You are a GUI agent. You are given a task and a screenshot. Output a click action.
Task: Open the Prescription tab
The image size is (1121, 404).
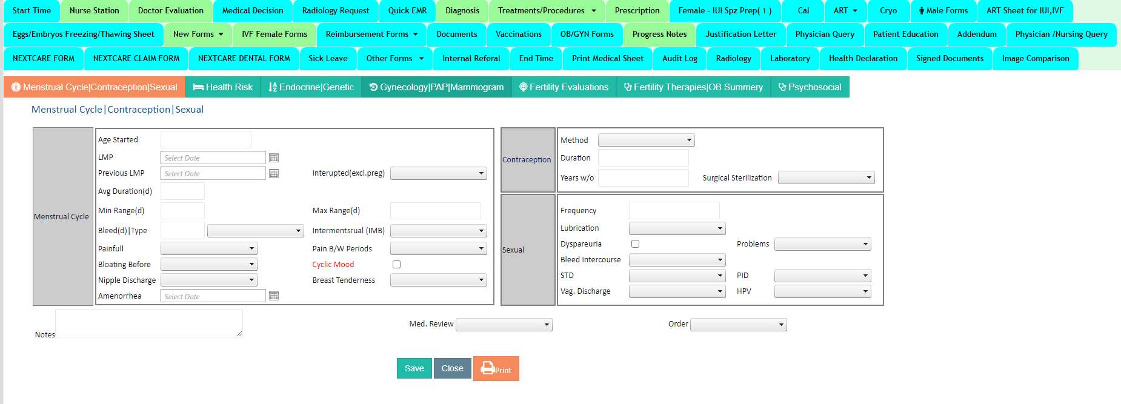click(x=637, y=11)
